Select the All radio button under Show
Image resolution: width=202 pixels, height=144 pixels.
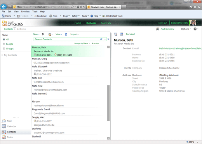point(4,39)
